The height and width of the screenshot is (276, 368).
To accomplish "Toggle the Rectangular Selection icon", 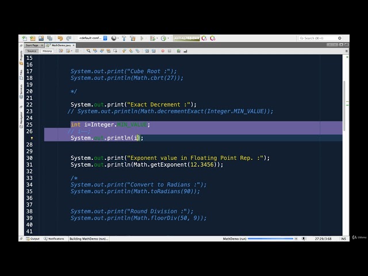I will [x=115, y=51].
